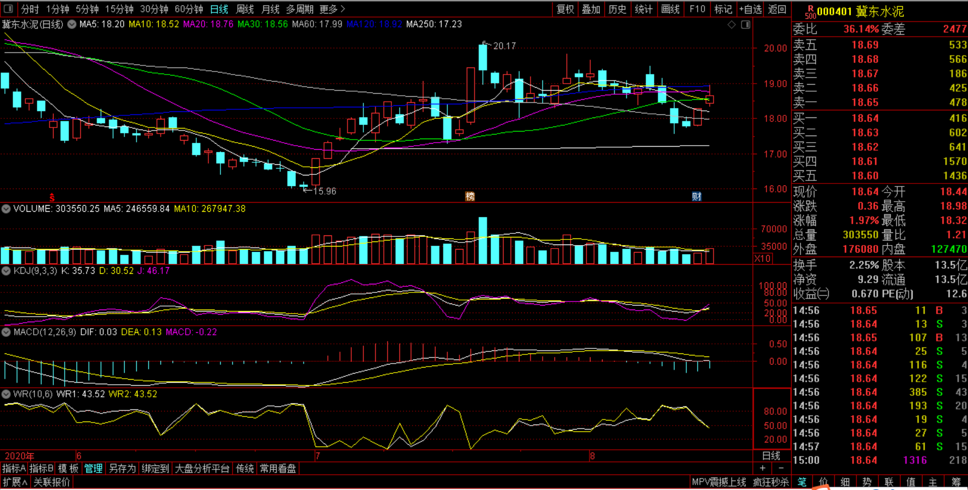The width and height of the screenshot is (968, 490).
Task: Toggle the 复权 price adjustment option
Action: tap(565, 9)
